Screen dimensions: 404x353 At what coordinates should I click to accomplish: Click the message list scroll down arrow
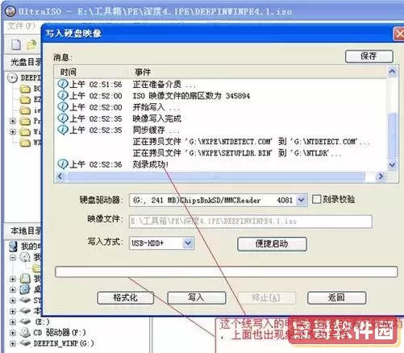392,164
